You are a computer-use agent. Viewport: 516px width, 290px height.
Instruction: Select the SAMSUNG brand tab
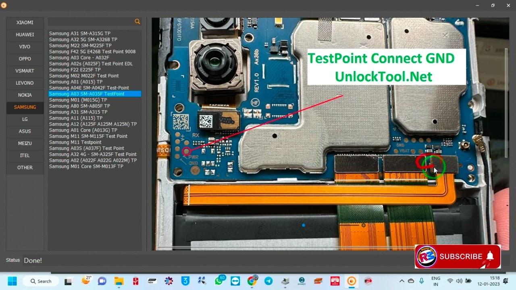coord(25,107)
